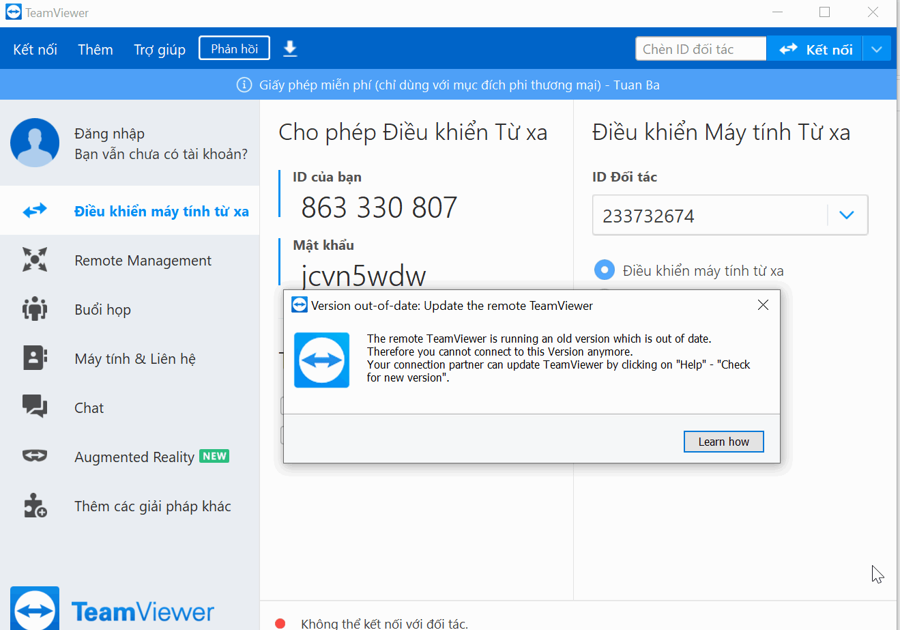Expand the partner ID history dropdown
This screenshot has width=900, height=630.
coord(847,215)
